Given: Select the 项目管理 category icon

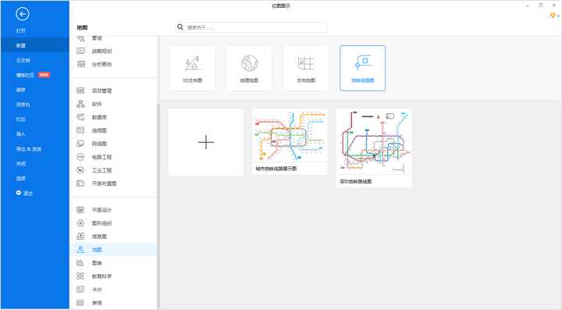Looking at the screenshot, I should coord(80,91).
